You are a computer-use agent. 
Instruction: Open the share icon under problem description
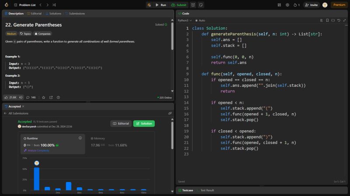click(x=51, y=97)
